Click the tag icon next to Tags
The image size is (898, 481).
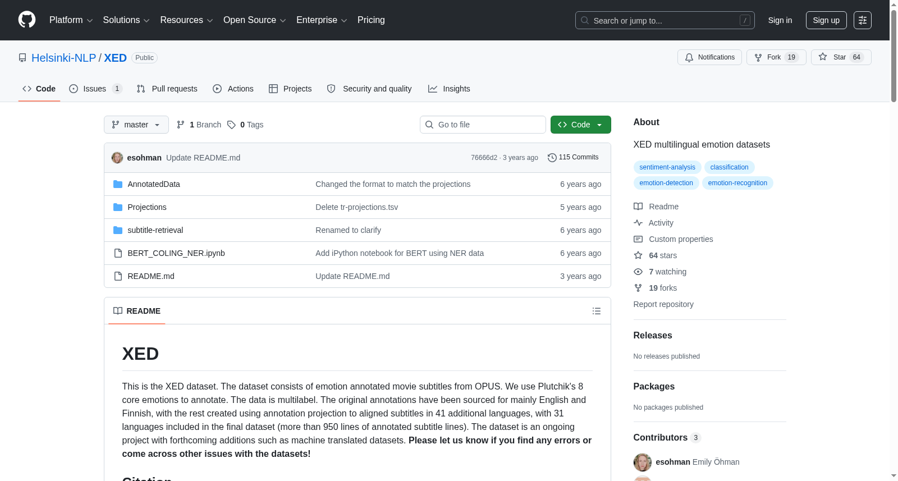(231, 125)
